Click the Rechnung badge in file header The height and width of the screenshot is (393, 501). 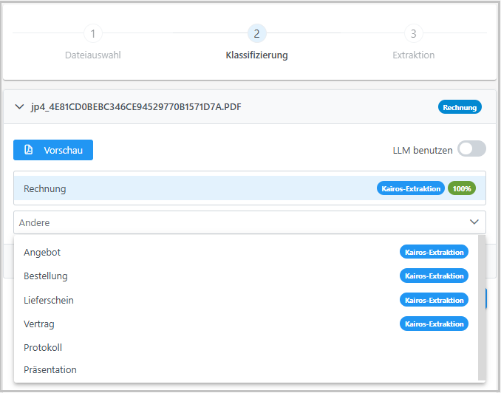(x=459, y=107)
